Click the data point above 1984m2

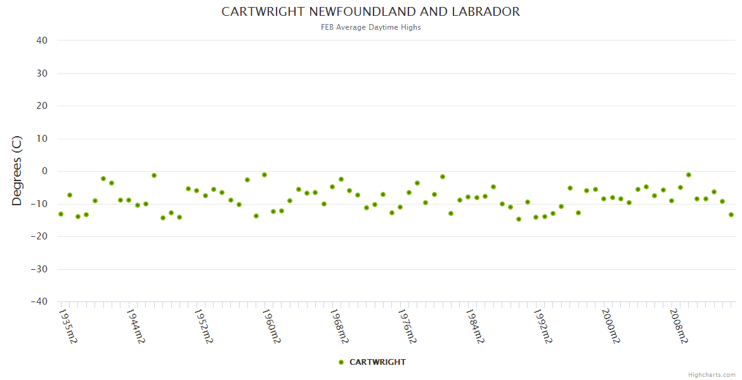click(468, 197)
